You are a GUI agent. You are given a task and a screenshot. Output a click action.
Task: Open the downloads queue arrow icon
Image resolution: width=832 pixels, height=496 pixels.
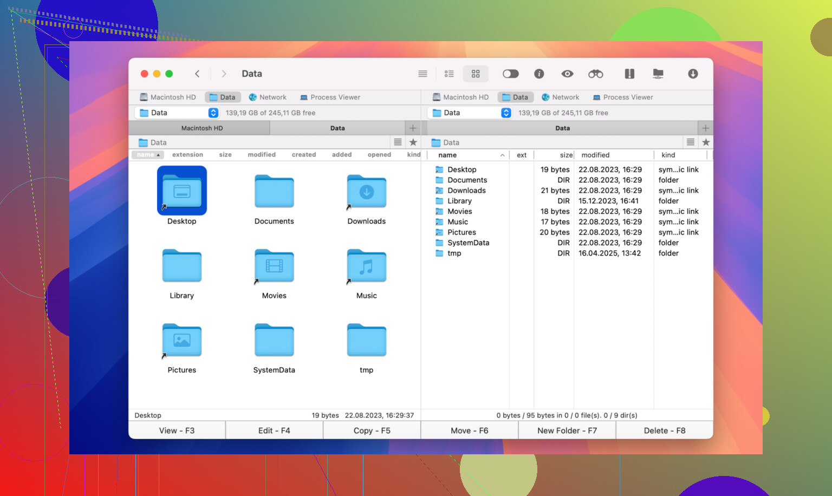coord(693,74)
